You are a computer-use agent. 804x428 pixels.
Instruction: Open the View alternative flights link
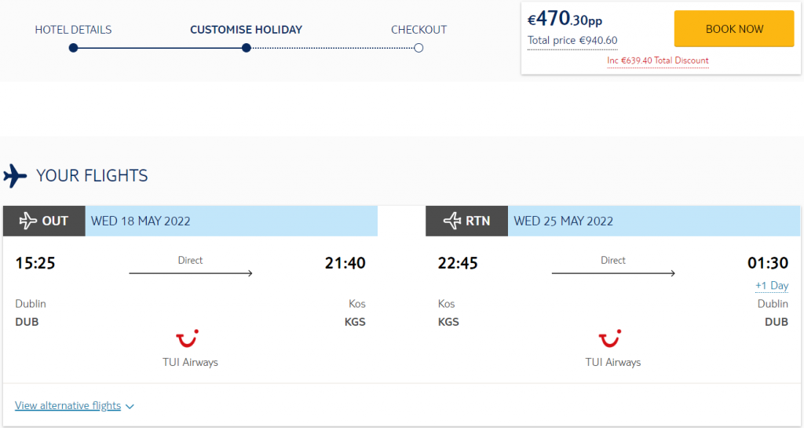(68, 405)
